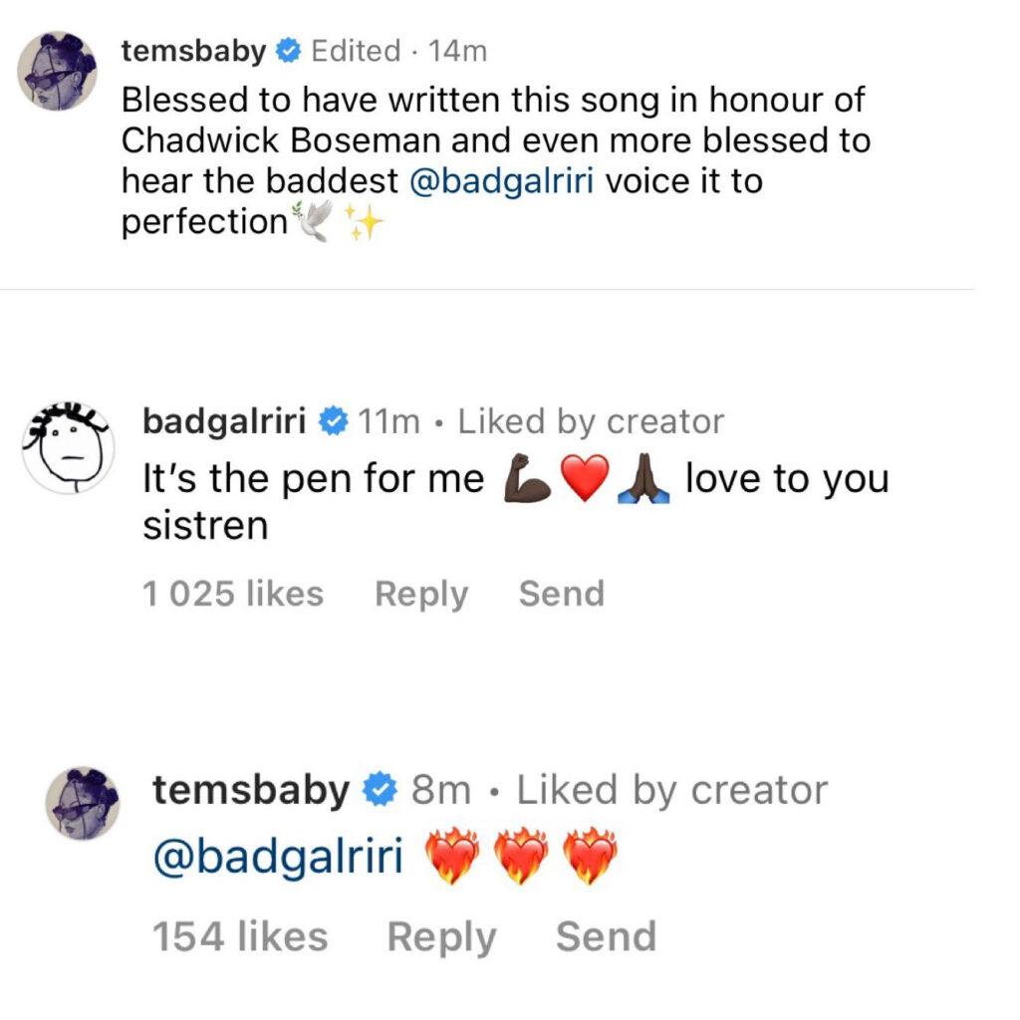Click the verified badge on temsbaby's caption

(289, 51)
